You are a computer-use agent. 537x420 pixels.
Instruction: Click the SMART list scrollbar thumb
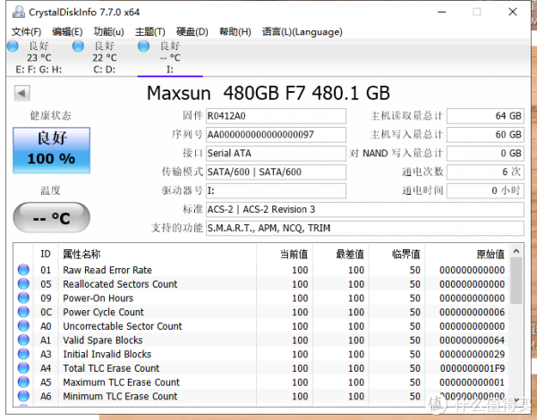click(516, 281)
